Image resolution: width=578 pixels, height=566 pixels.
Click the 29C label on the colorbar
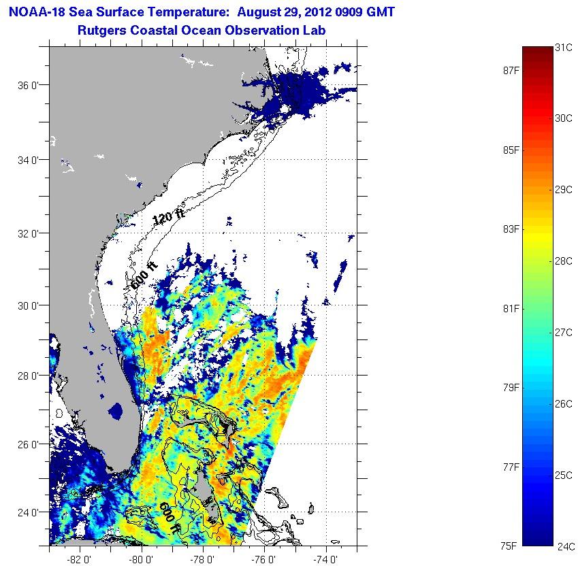(564, 190)
